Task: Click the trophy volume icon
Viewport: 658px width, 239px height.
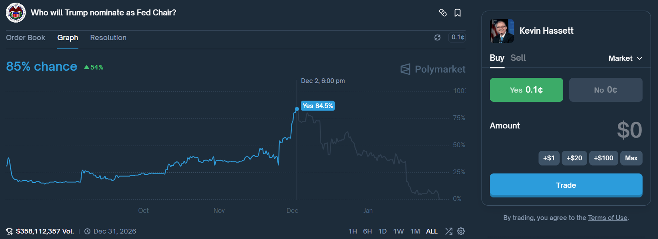Action: (9, 231)
